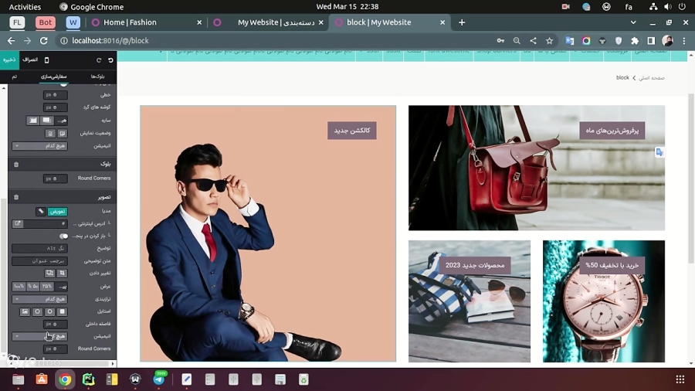Click the انصراف discard button
The width and height of the screenshot is (695, 391).
pyautogui.click(x=30, y=59)
